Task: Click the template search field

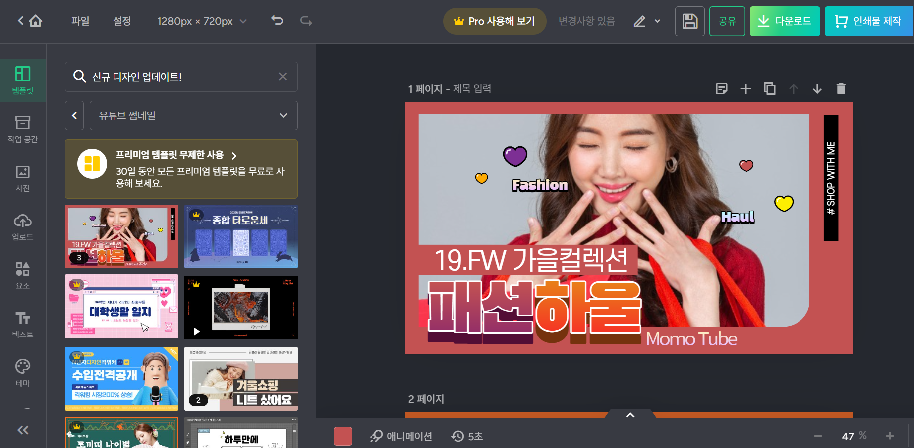Action: pyautogui.click(x=181, y=77)
